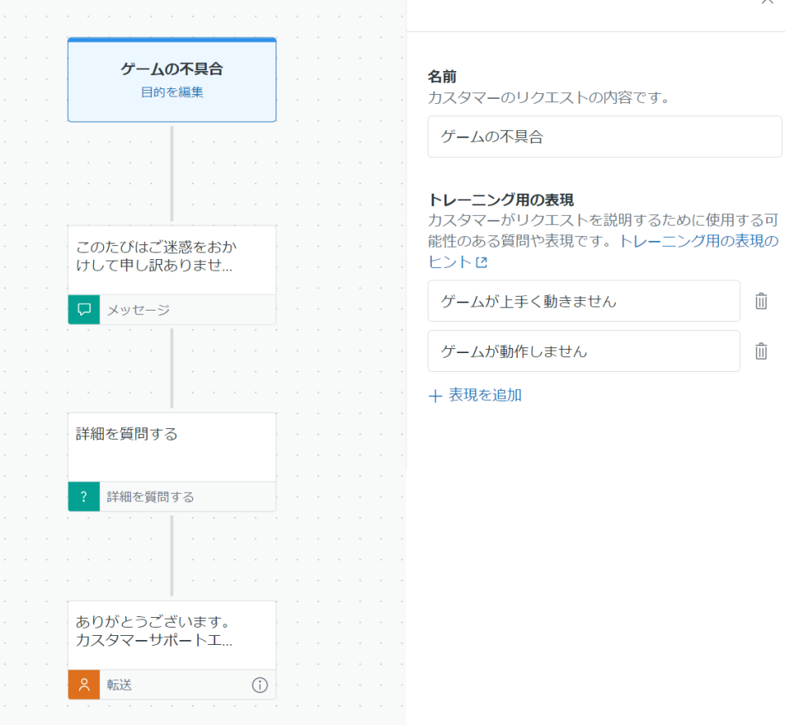The image size is (785, 725).
Task: Click the external-link icon after ヒント
Action: click(482, 262)
